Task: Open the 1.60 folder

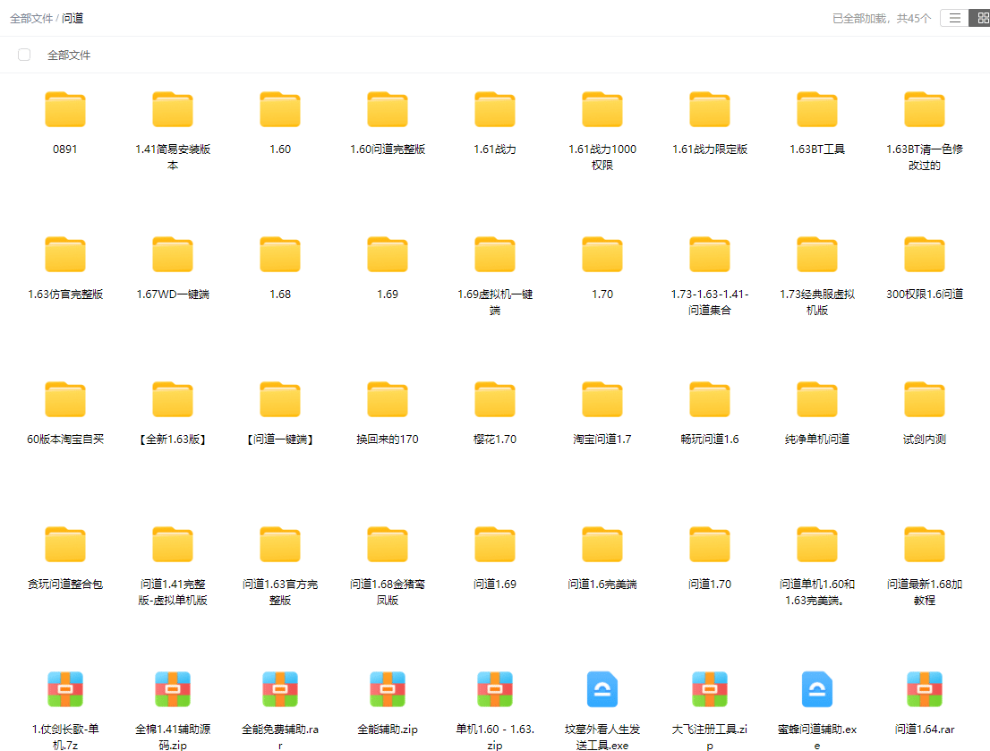Action: 279,110
